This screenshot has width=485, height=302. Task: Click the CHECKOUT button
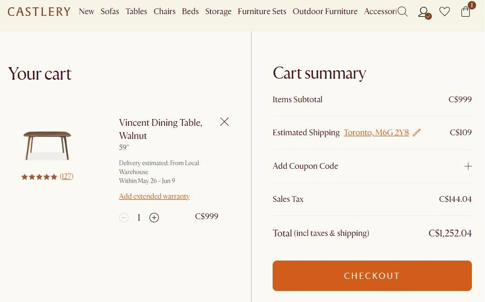click(x=372, y=276)
